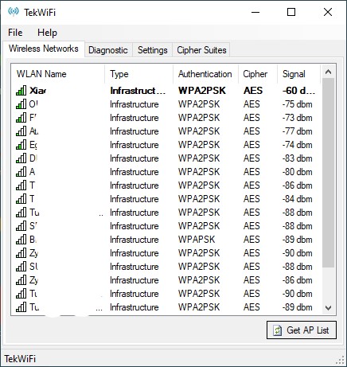Switch to the Cipher Suites tab
347x367 pixels.
(x=201, y=50)
